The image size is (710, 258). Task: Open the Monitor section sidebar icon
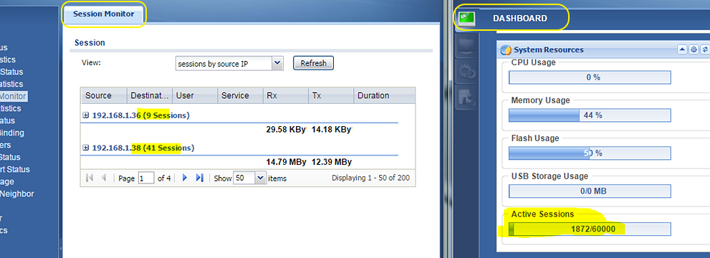[x=466, y=46]
